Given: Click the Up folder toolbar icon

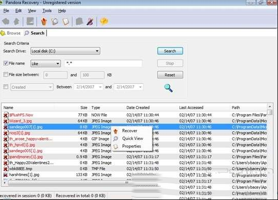Looking at the screenshot, I should 16,21.
